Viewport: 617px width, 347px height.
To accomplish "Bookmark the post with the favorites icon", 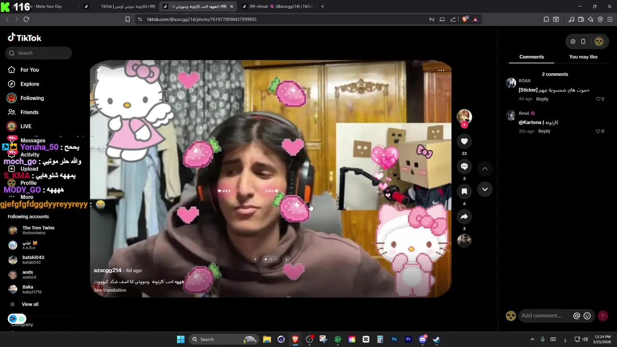I will pos(464,191).
